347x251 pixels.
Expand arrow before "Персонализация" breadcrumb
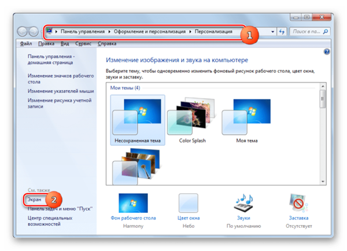click(190, 32)
